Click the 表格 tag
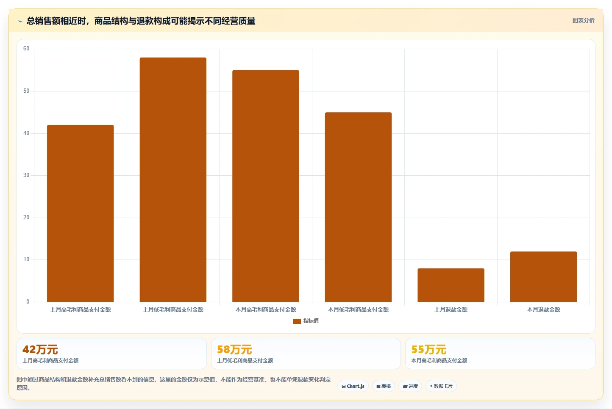This screenshot has width=612, height=409. pos(384,386)
